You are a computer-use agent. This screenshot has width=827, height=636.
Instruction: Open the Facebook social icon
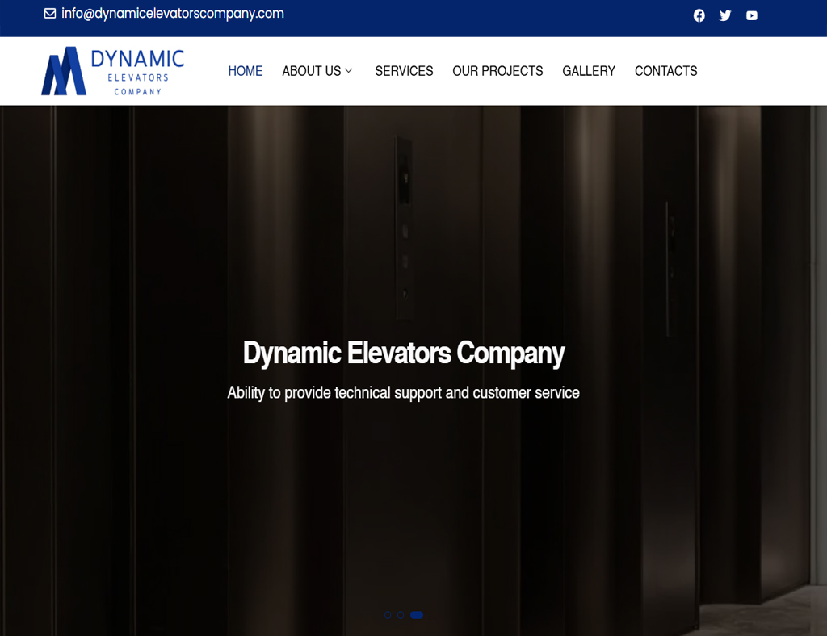tap(699, 16)
